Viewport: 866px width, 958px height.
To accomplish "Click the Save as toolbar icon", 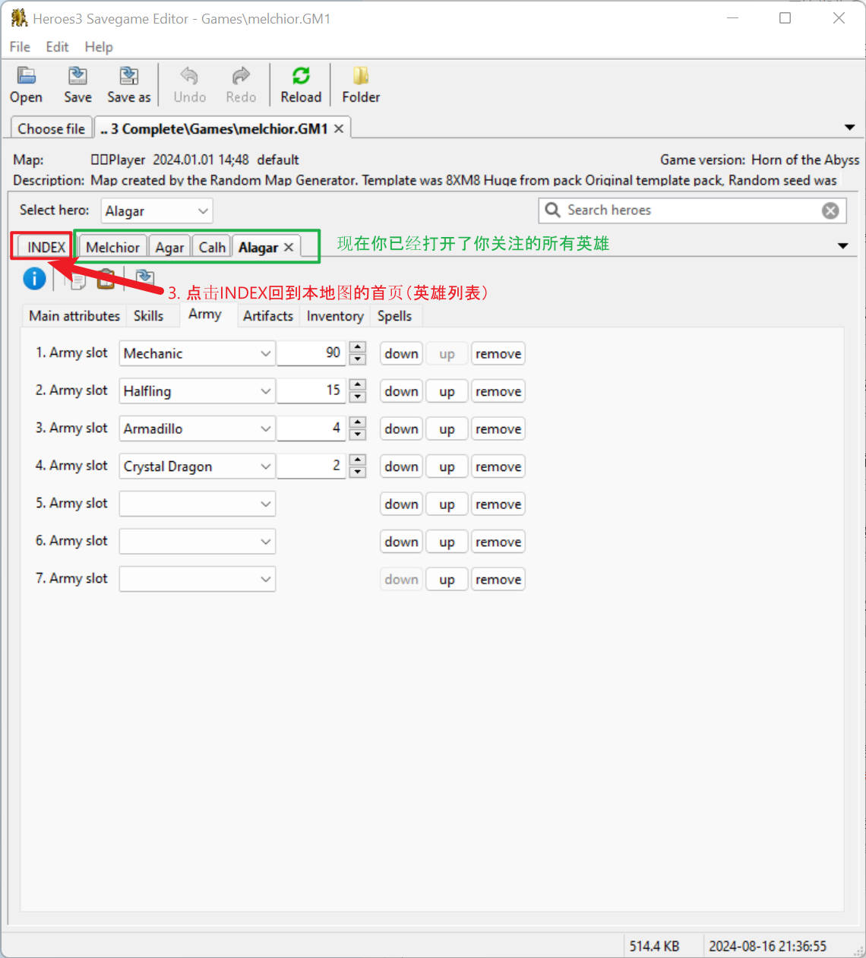I will tap(129, 76).
